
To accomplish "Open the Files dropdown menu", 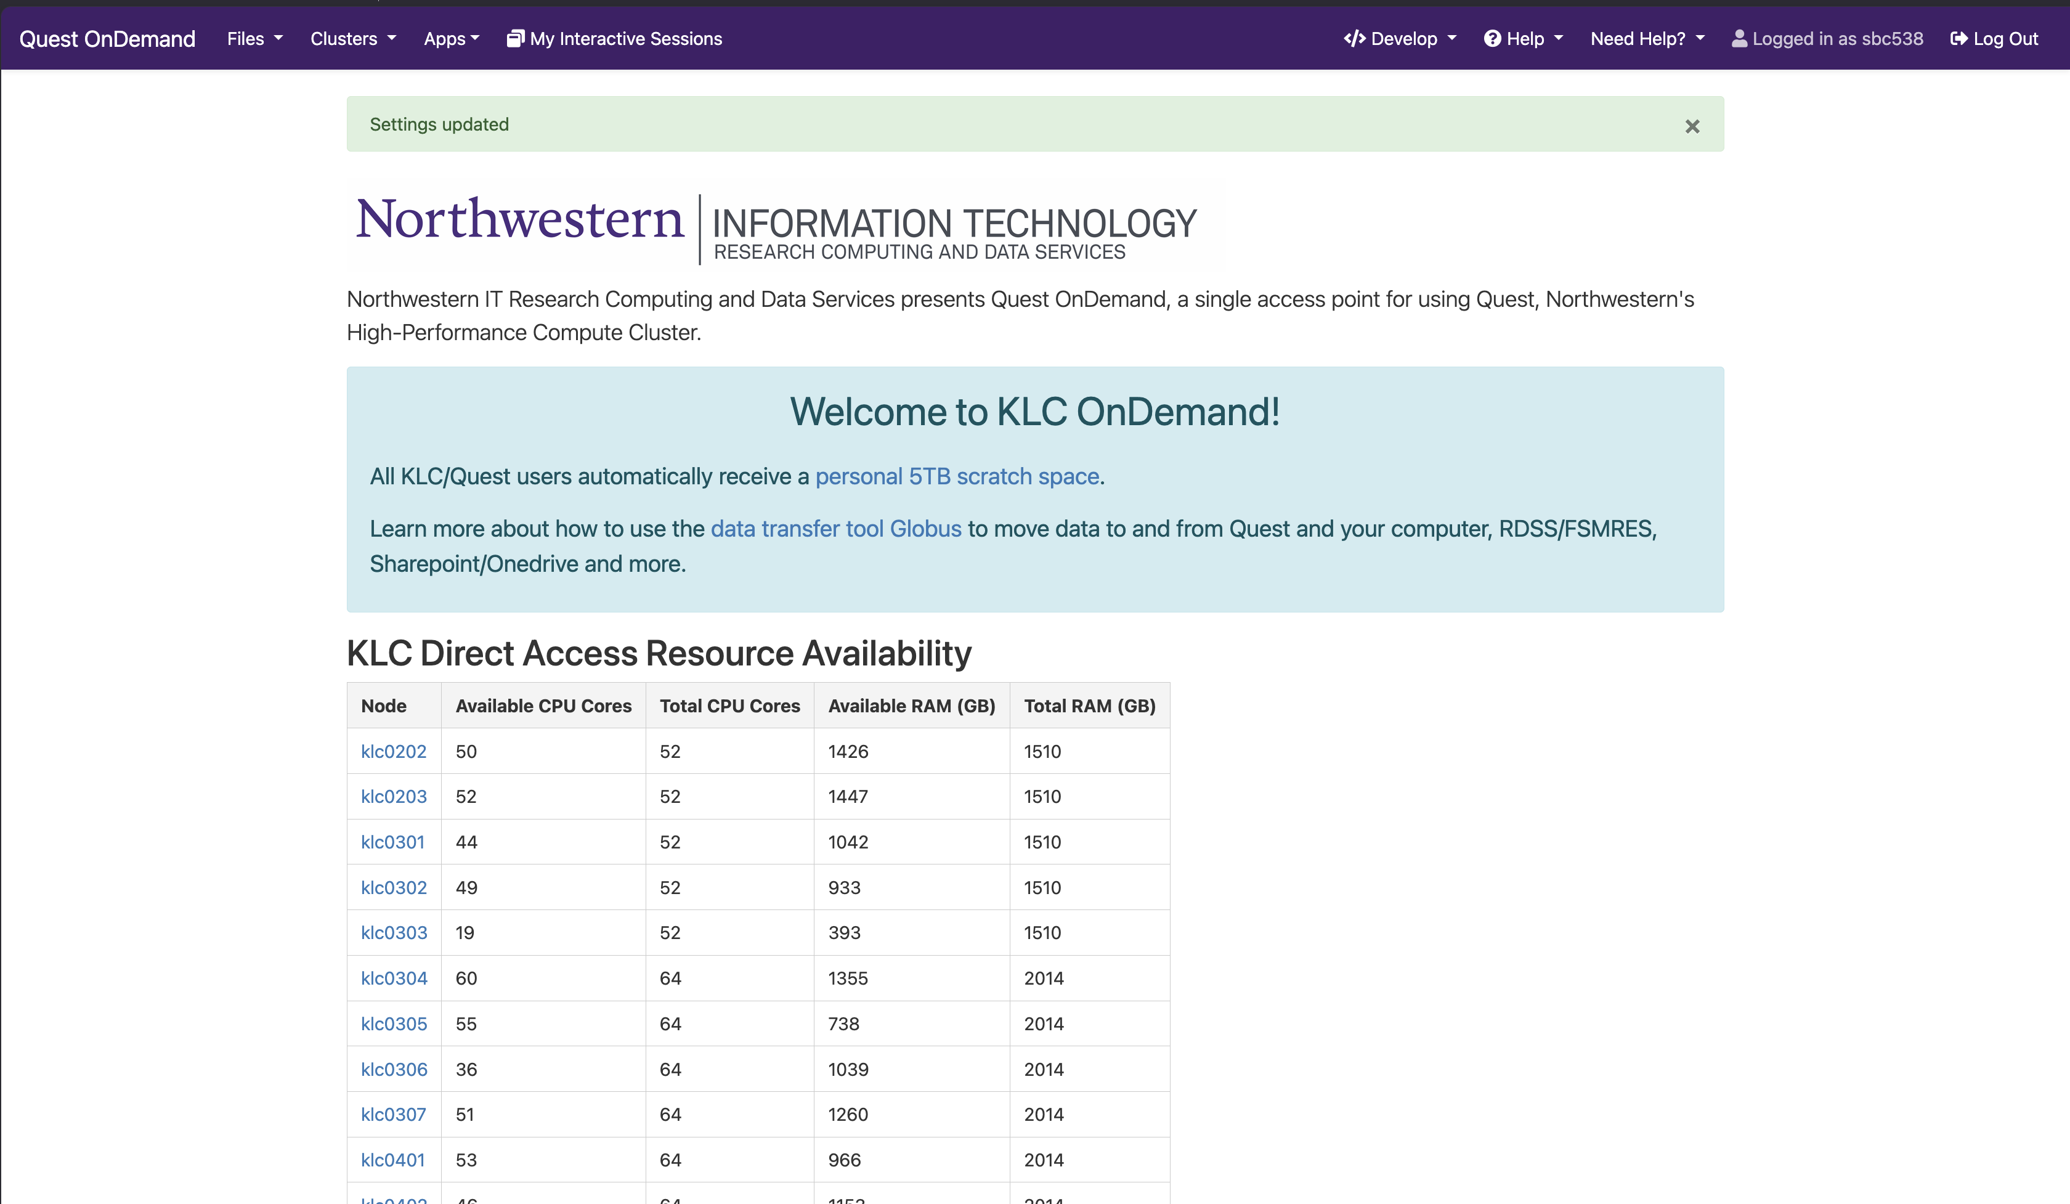I will [x=254, y=39].
